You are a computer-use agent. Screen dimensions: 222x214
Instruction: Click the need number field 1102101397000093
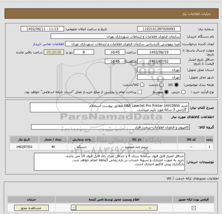coord(159,29)
